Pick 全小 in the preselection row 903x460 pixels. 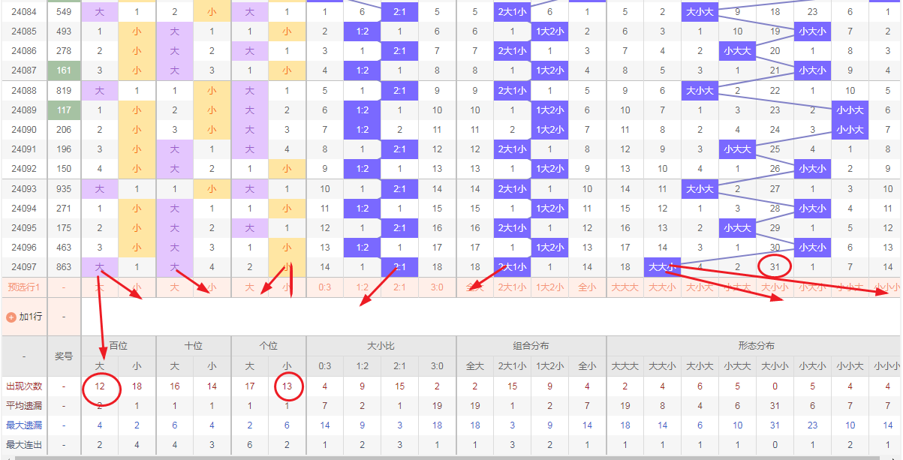click(x=587, y=287)
